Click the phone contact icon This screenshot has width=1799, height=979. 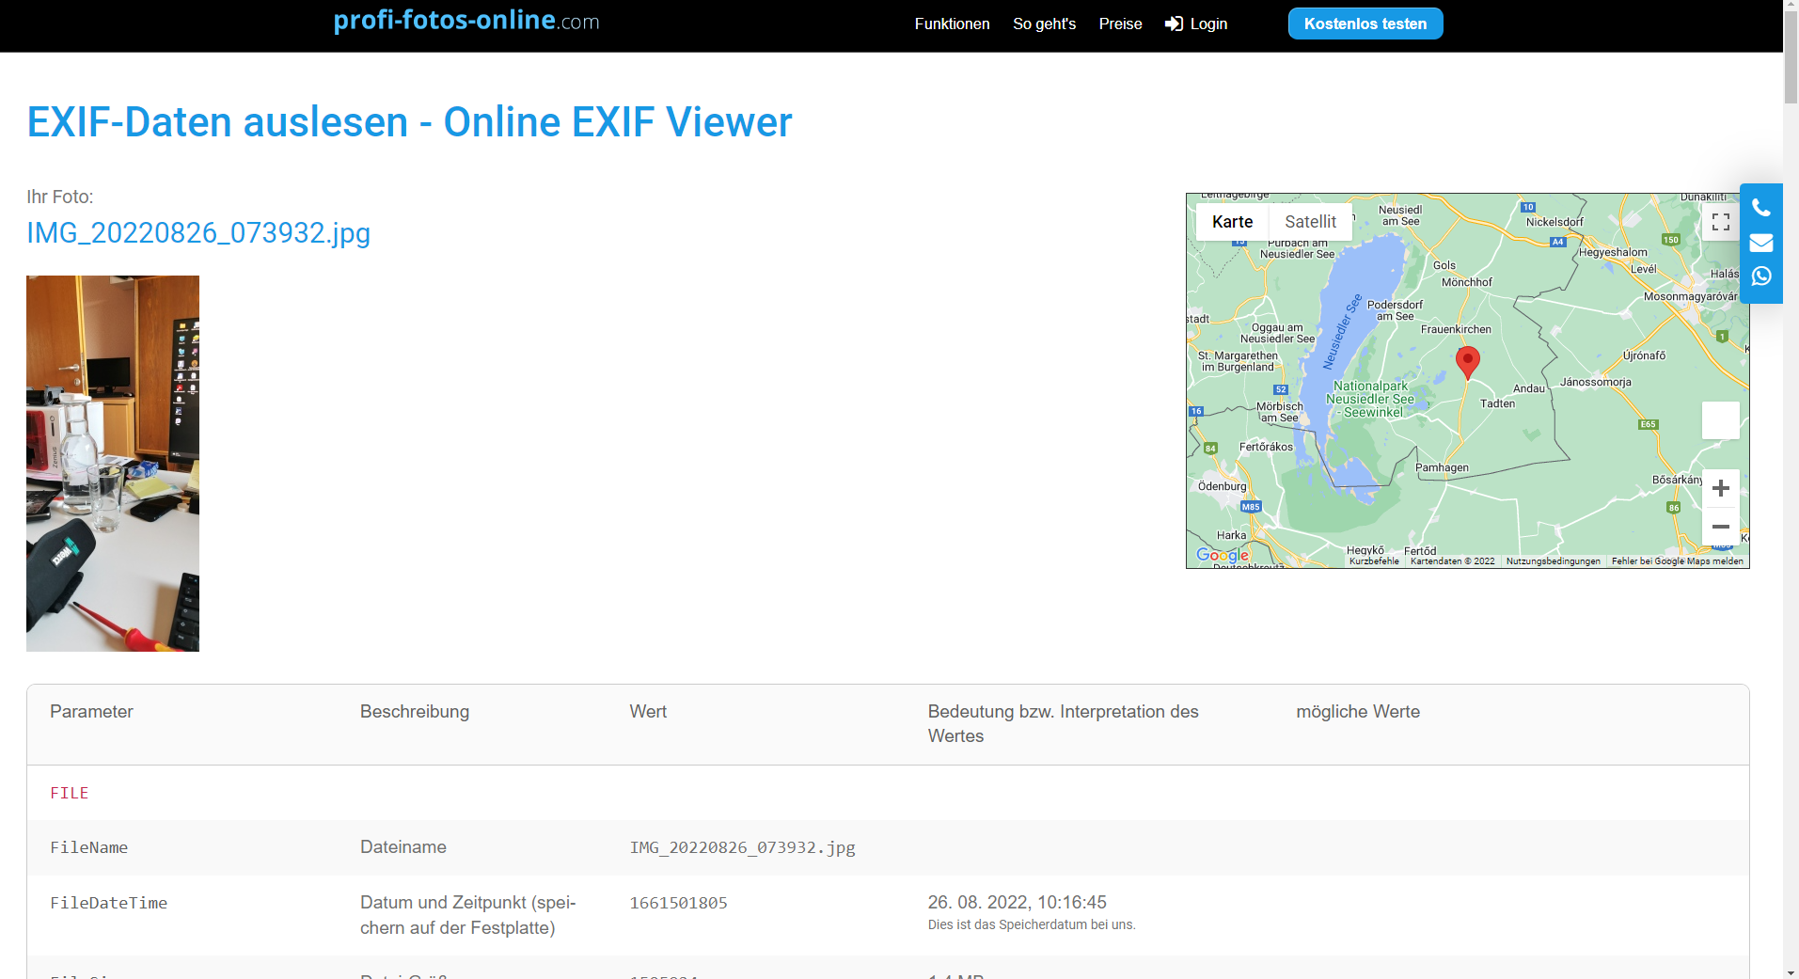[x=1761, y=208]
